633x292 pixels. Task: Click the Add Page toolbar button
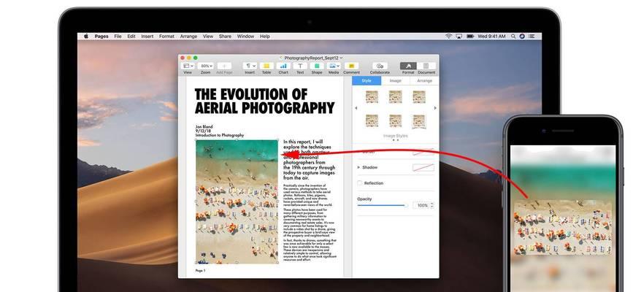coord(224,66)
